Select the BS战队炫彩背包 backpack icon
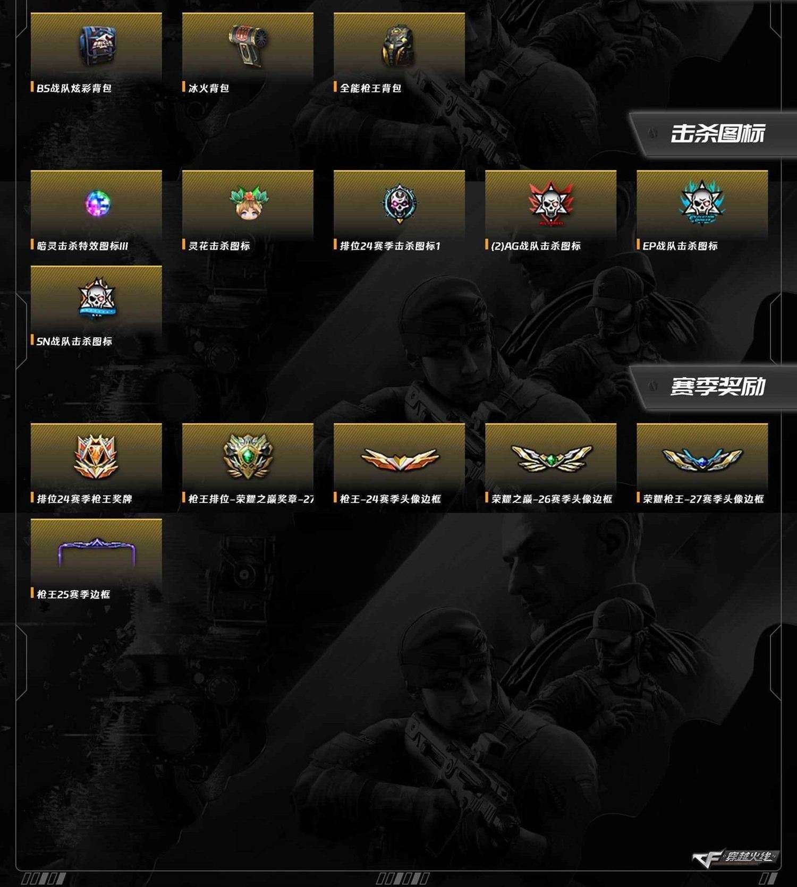The width and height of the screenshot is (797, 887). click(98, 45)
